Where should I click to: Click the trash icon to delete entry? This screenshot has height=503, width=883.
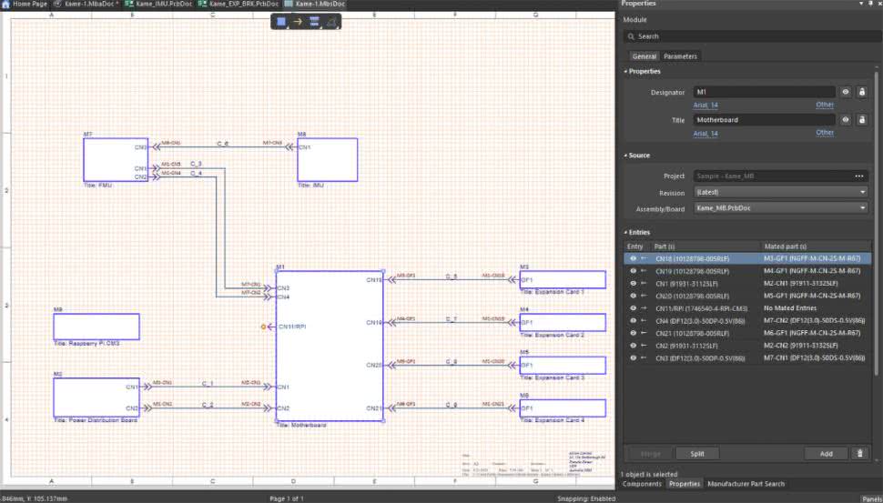click(860, 453)
